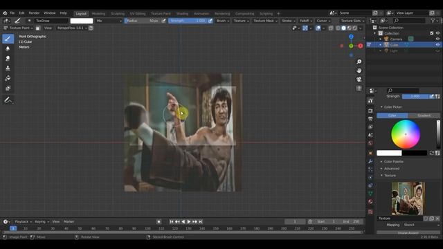The height and width of the screenshot is (249, 443).
Task: Click the red X axis gizmo
Action: click(360, 46)
